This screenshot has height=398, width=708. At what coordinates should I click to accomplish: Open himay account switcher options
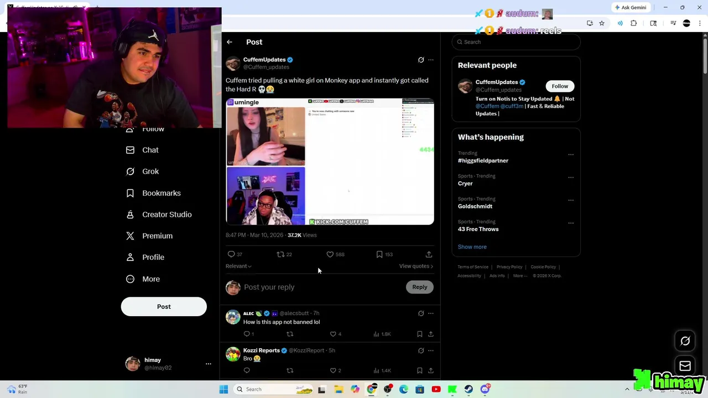(209, 364)
